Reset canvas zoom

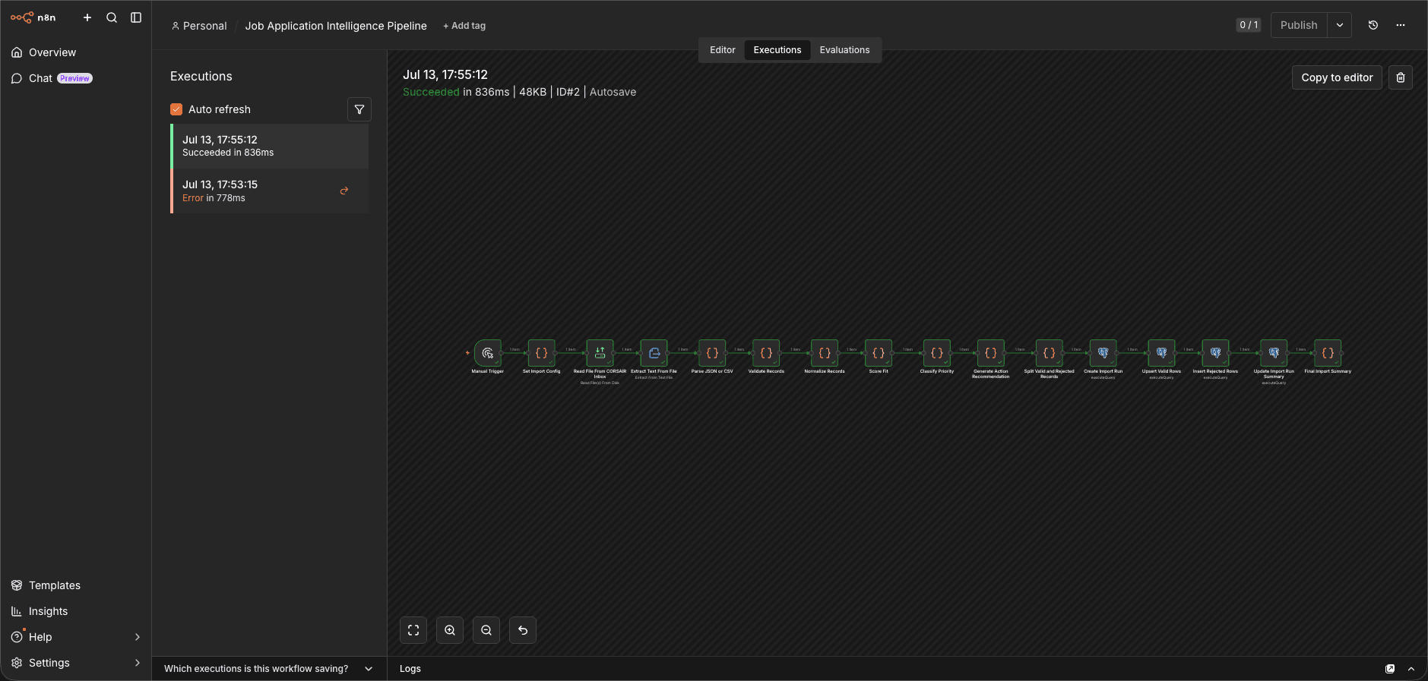click(x=523, y=630)
